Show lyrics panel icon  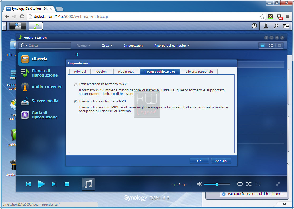tap(258, 184)
